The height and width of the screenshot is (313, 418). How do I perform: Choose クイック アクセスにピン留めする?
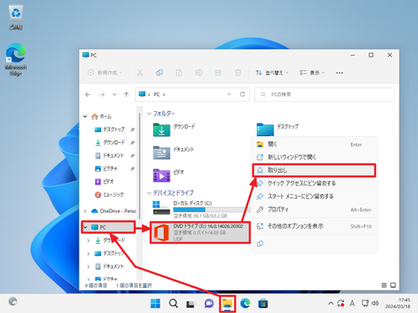[313, 183]
